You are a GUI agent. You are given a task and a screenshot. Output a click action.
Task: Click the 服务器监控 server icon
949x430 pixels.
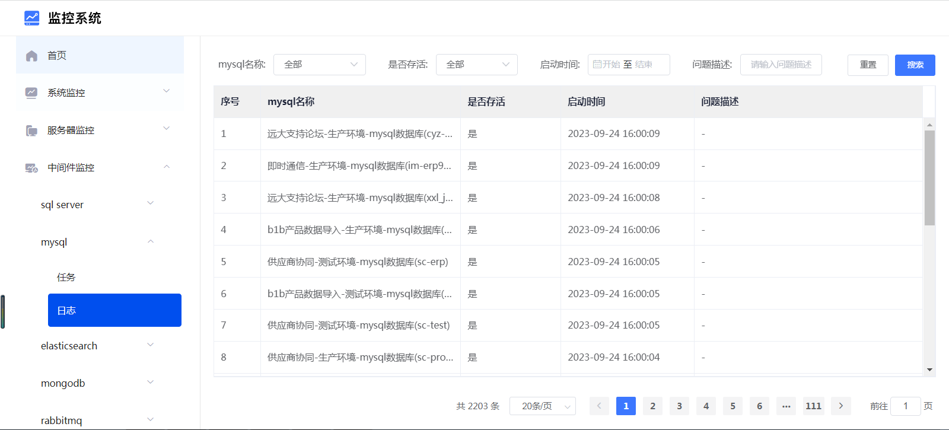[31, 130]
